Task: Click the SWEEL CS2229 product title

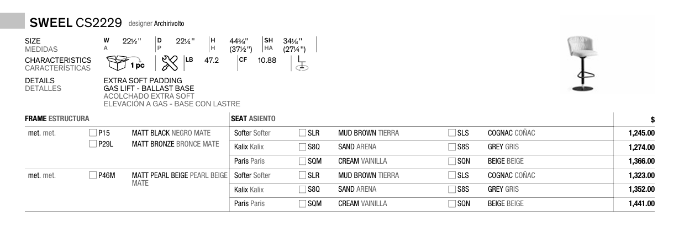Action: (x=76, y=23)
